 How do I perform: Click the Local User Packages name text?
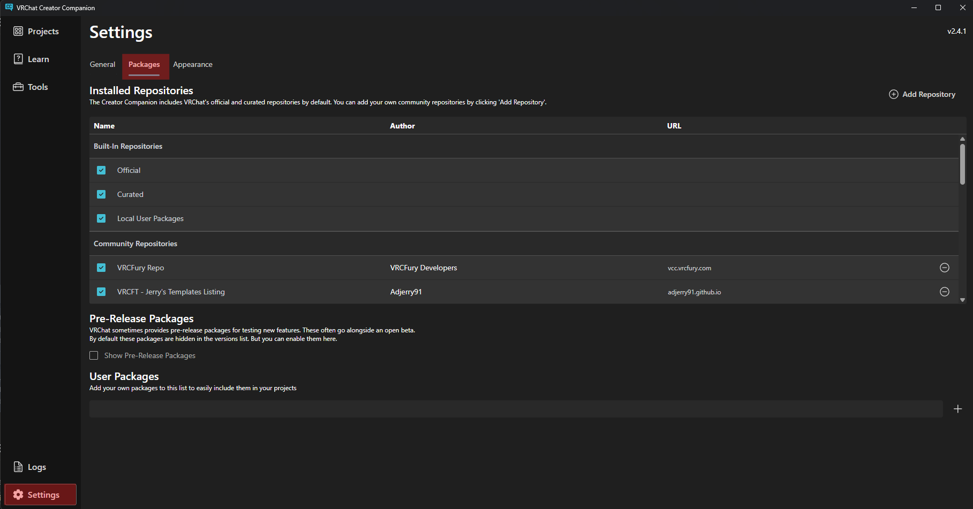tap(150, 218)
